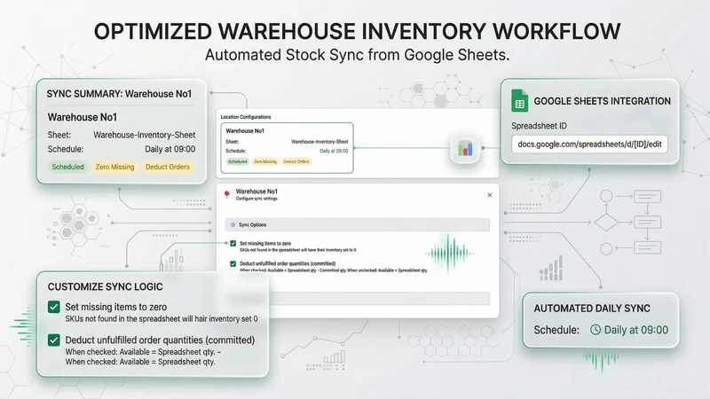Viewport: 710px width, 399px height.
Task: Click the 'Location Configurations' heading
Action: coord(246,117)
